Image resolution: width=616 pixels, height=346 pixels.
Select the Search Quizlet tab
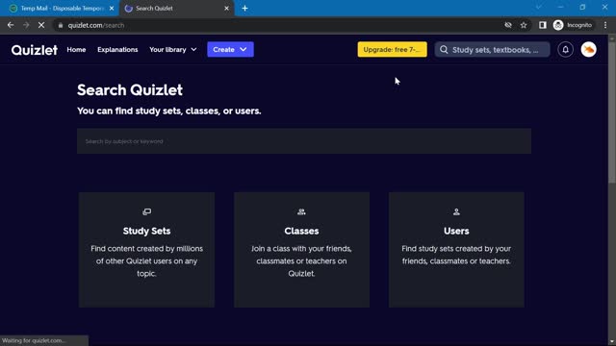coord(177,9)
